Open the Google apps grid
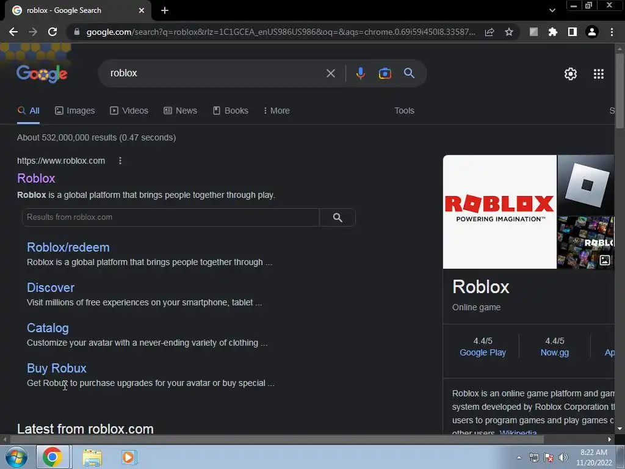 [598, 74]
